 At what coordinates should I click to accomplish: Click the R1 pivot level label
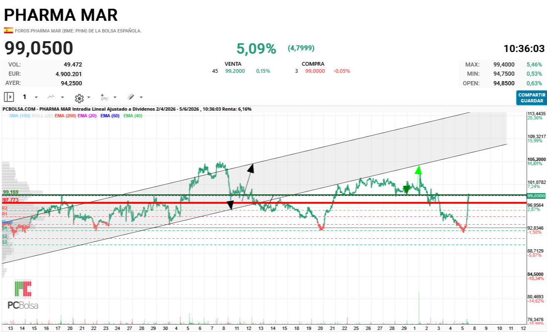click(x=5, y=214)
